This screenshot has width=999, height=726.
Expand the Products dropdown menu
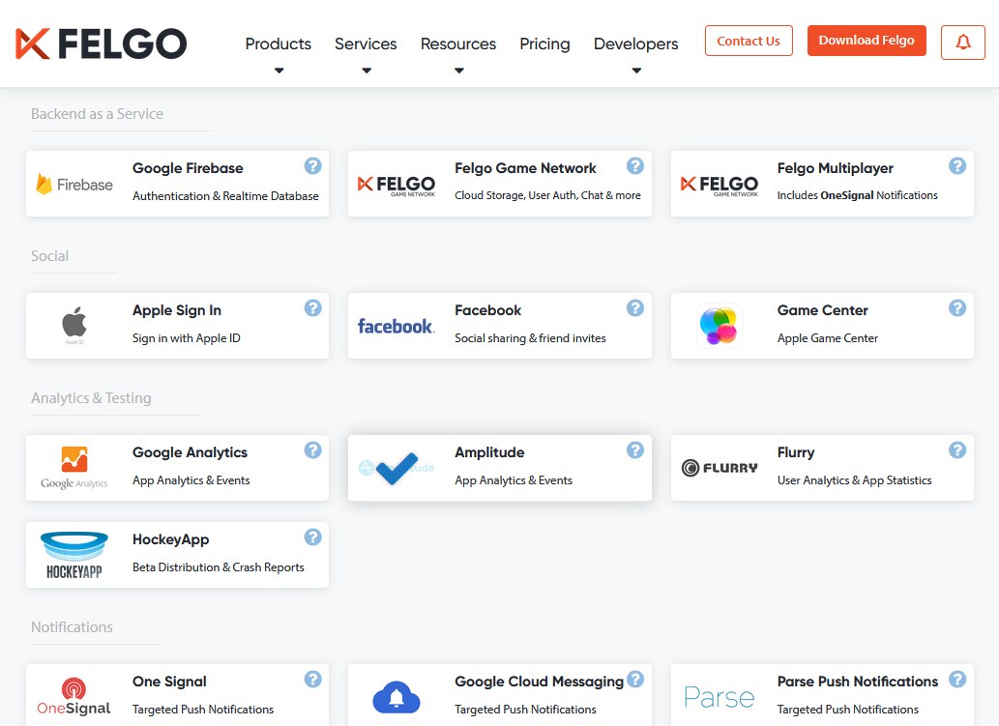pyautogui.click(x=278, y=44)
